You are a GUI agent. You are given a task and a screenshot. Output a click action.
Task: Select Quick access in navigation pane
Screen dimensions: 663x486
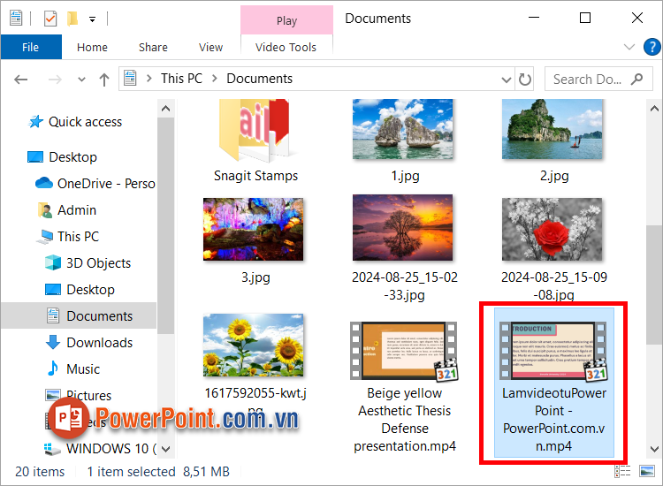(x=75, y=122)
